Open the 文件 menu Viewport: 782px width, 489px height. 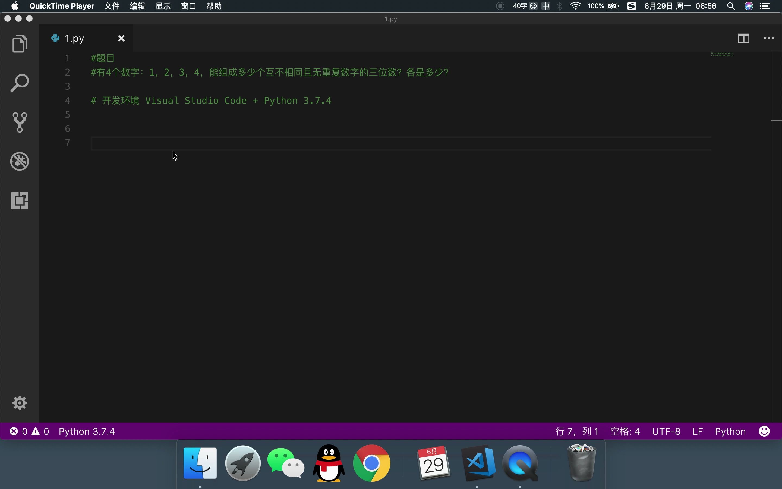pyautogui.click(x=112, y=6)
